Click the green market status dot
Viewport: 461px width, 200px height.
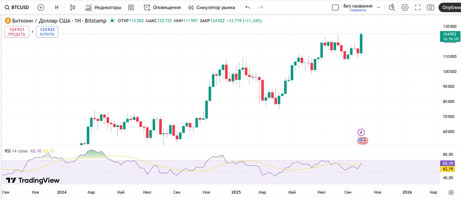112,21
